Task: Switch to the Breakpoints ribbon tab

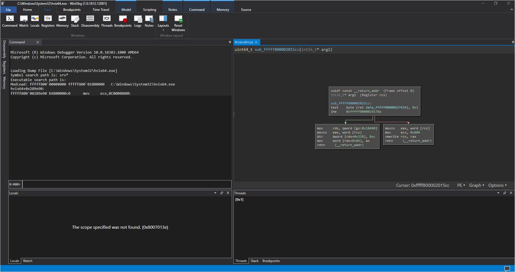Action: pyautogui.click(x=71, y=9)
